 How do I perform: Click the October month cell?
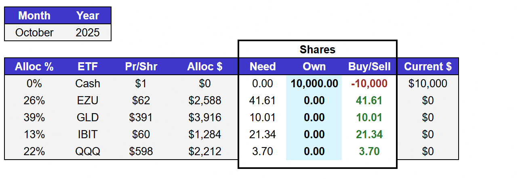coord(34,33)
